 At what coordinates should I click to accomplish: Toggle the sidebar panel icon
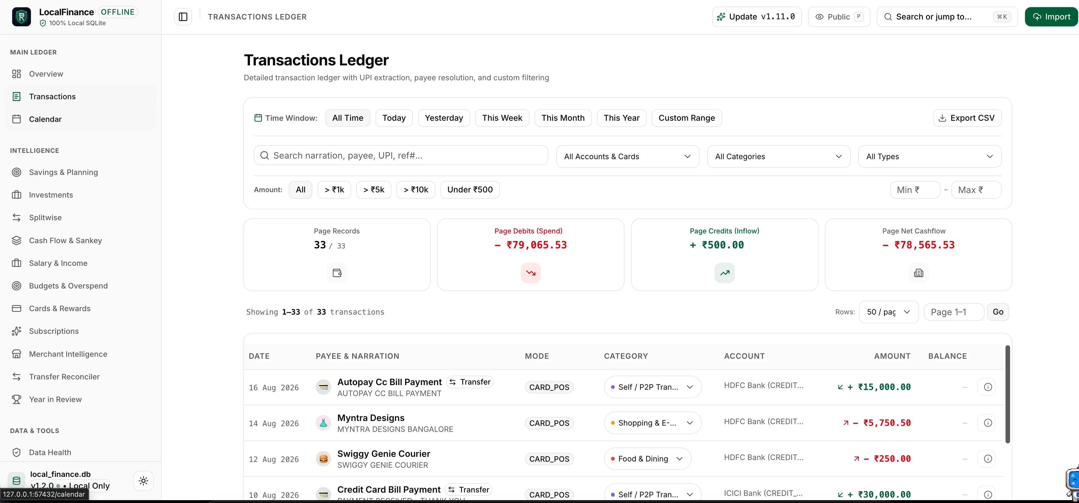pos(183,17)
